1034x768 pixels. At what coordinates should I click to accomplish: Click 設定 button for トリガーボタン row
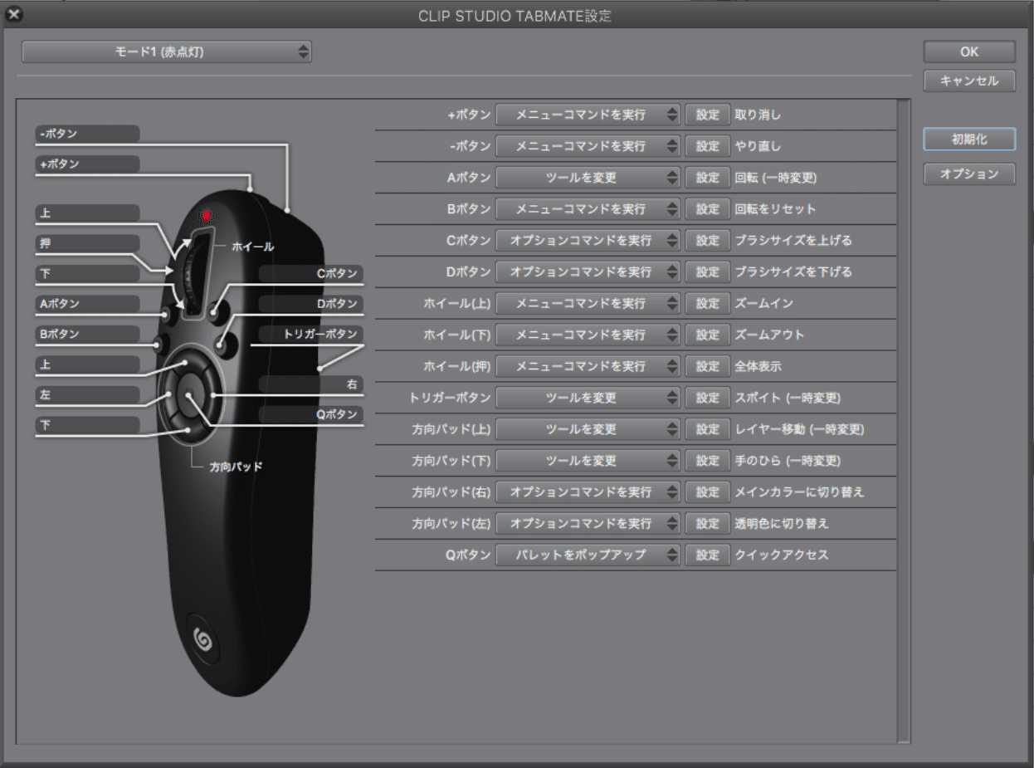pyautogui.click(x=707, y=399)
